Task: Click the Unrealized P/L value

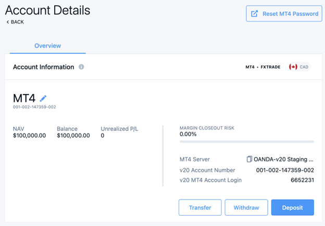Action: [x=103, y=136]
